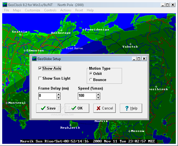Close the GeoGlobe Setup dialog
The height and width of the screenshot is (146, 178).
tap(144, 59)
